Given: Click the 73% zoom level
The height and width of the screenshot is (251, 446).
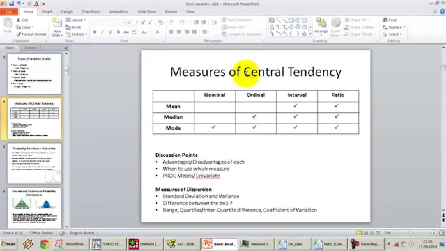Looking at the screenshot, I should point(387,233).
